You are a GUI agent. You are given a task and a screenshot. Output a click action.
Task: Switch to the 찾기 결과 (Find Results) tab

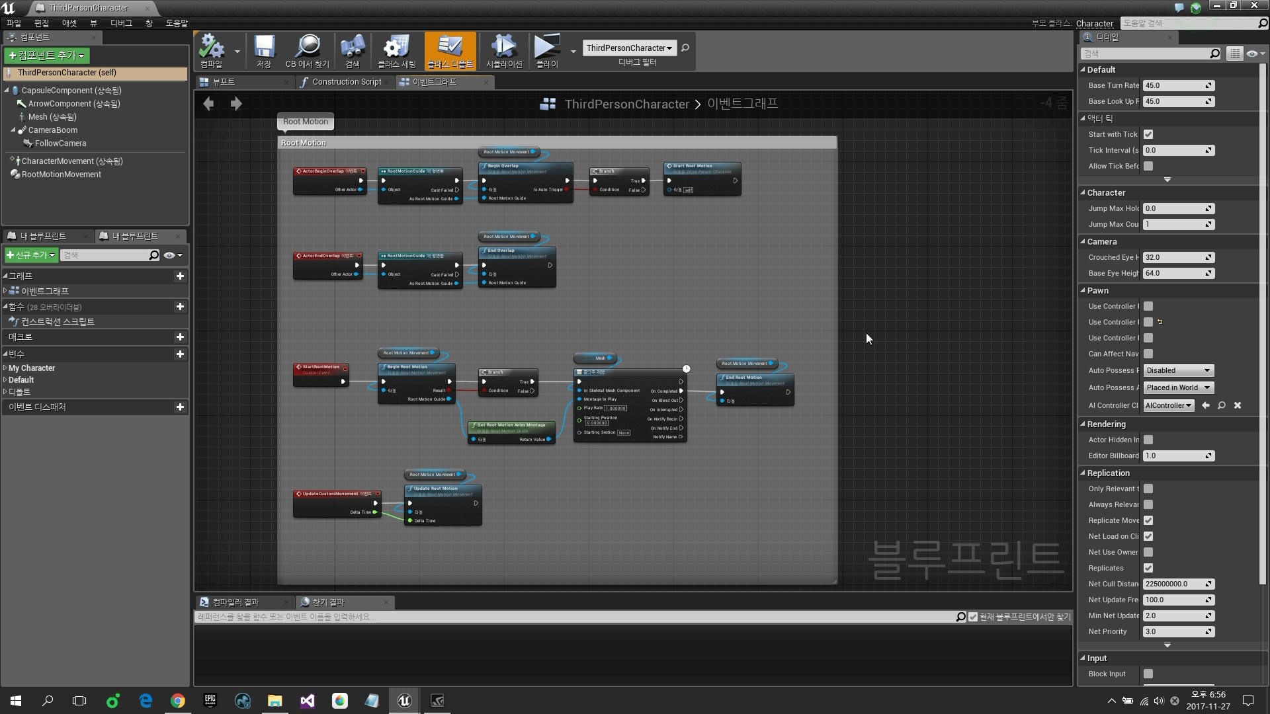[328, 602]
